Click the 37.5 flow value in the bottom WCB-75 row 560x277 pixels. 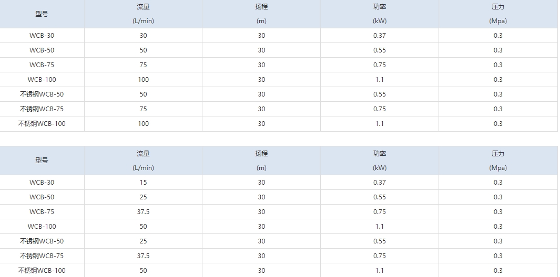143,212
